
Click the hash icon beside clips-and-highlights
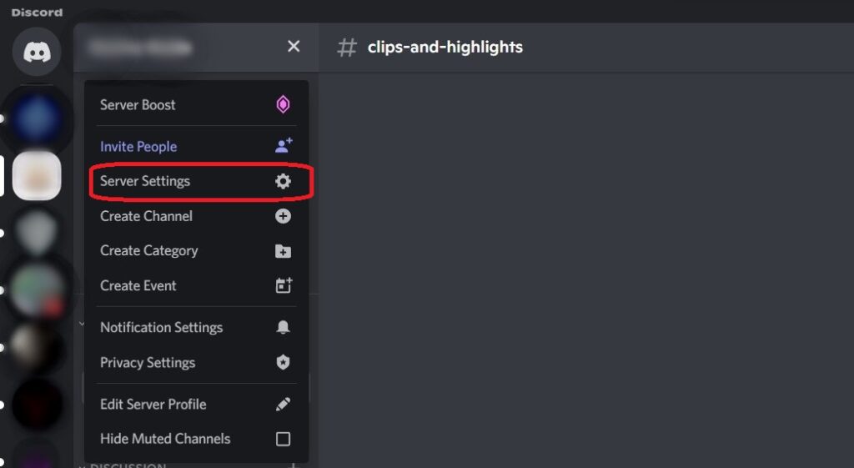pos(346,47)
